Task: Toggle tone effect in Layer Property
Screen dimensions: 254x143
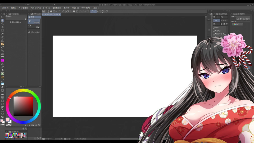Action: point(244,19)
